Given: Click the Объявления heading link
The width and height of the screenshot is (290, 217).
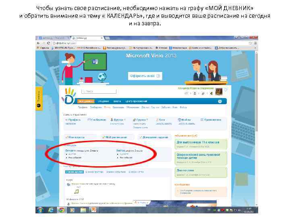Looking at the screenshot, I should pyautogui.click(x=186, y=136).
